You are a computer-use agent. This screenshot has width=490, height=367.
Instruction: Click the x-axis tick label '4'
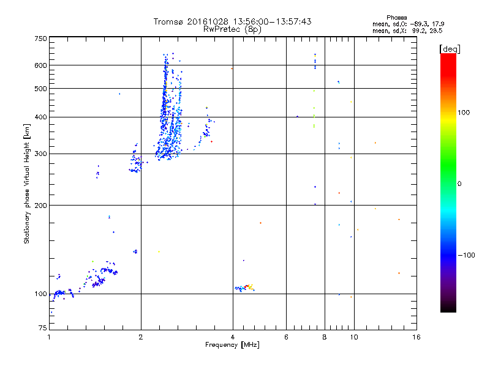(233, 337)
